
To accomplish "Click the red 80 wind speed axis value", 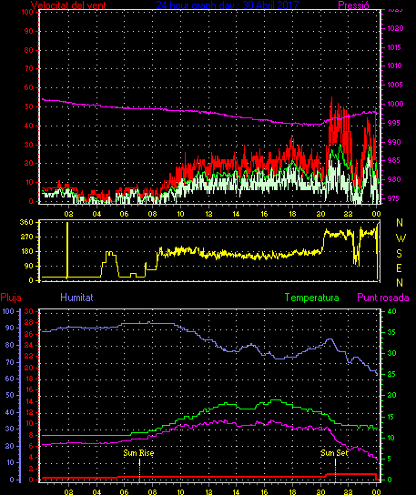I will point(29,50).
